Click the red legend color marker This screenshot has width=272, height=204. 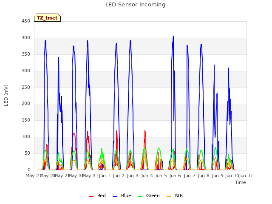(91, 196)
